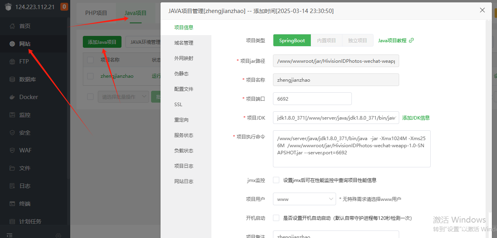Click the 项目jar路径 input field
The width and height of the screenshot is (497, 238).
336,61
